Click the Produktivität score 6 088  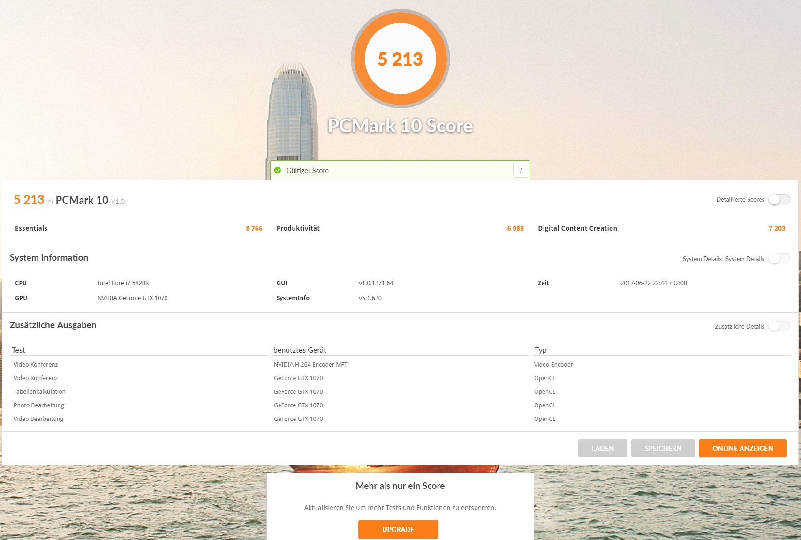point(515,228)
